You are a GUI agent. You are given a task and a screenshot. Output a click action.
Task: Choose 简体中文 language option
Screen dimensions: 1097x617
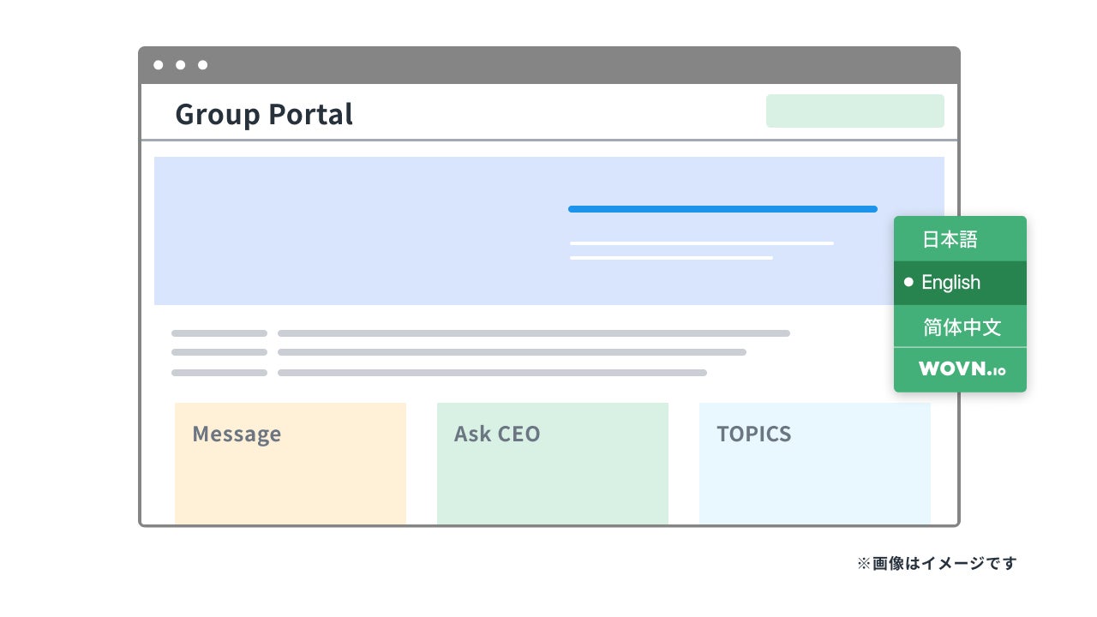pos(962,327)
